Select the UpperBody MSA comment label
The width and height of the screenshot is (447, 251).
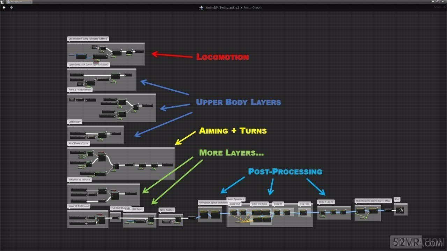click(89, 64)
